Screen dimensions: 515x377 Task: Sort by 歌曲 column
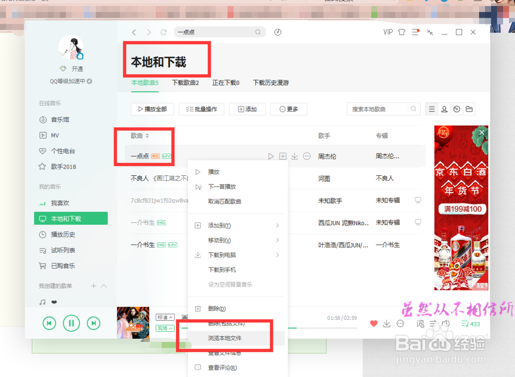pos(140,136)
